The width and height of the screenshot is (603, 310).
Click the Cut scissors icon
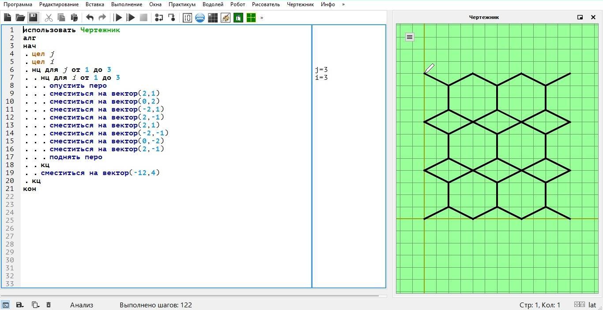click(x=49, y=18)
